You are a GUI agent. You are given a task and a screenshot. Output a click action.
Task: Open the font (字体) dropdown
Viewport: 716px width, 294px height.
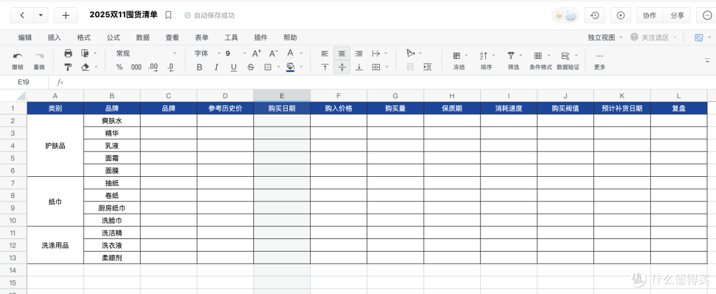[208, 54]
